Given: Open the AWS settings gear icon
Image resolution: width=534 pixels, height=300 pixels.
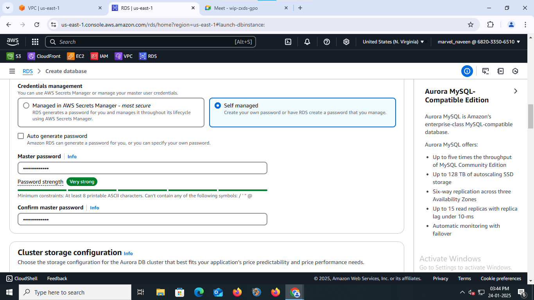Looking at the screenshot, I should coord(346,42).
